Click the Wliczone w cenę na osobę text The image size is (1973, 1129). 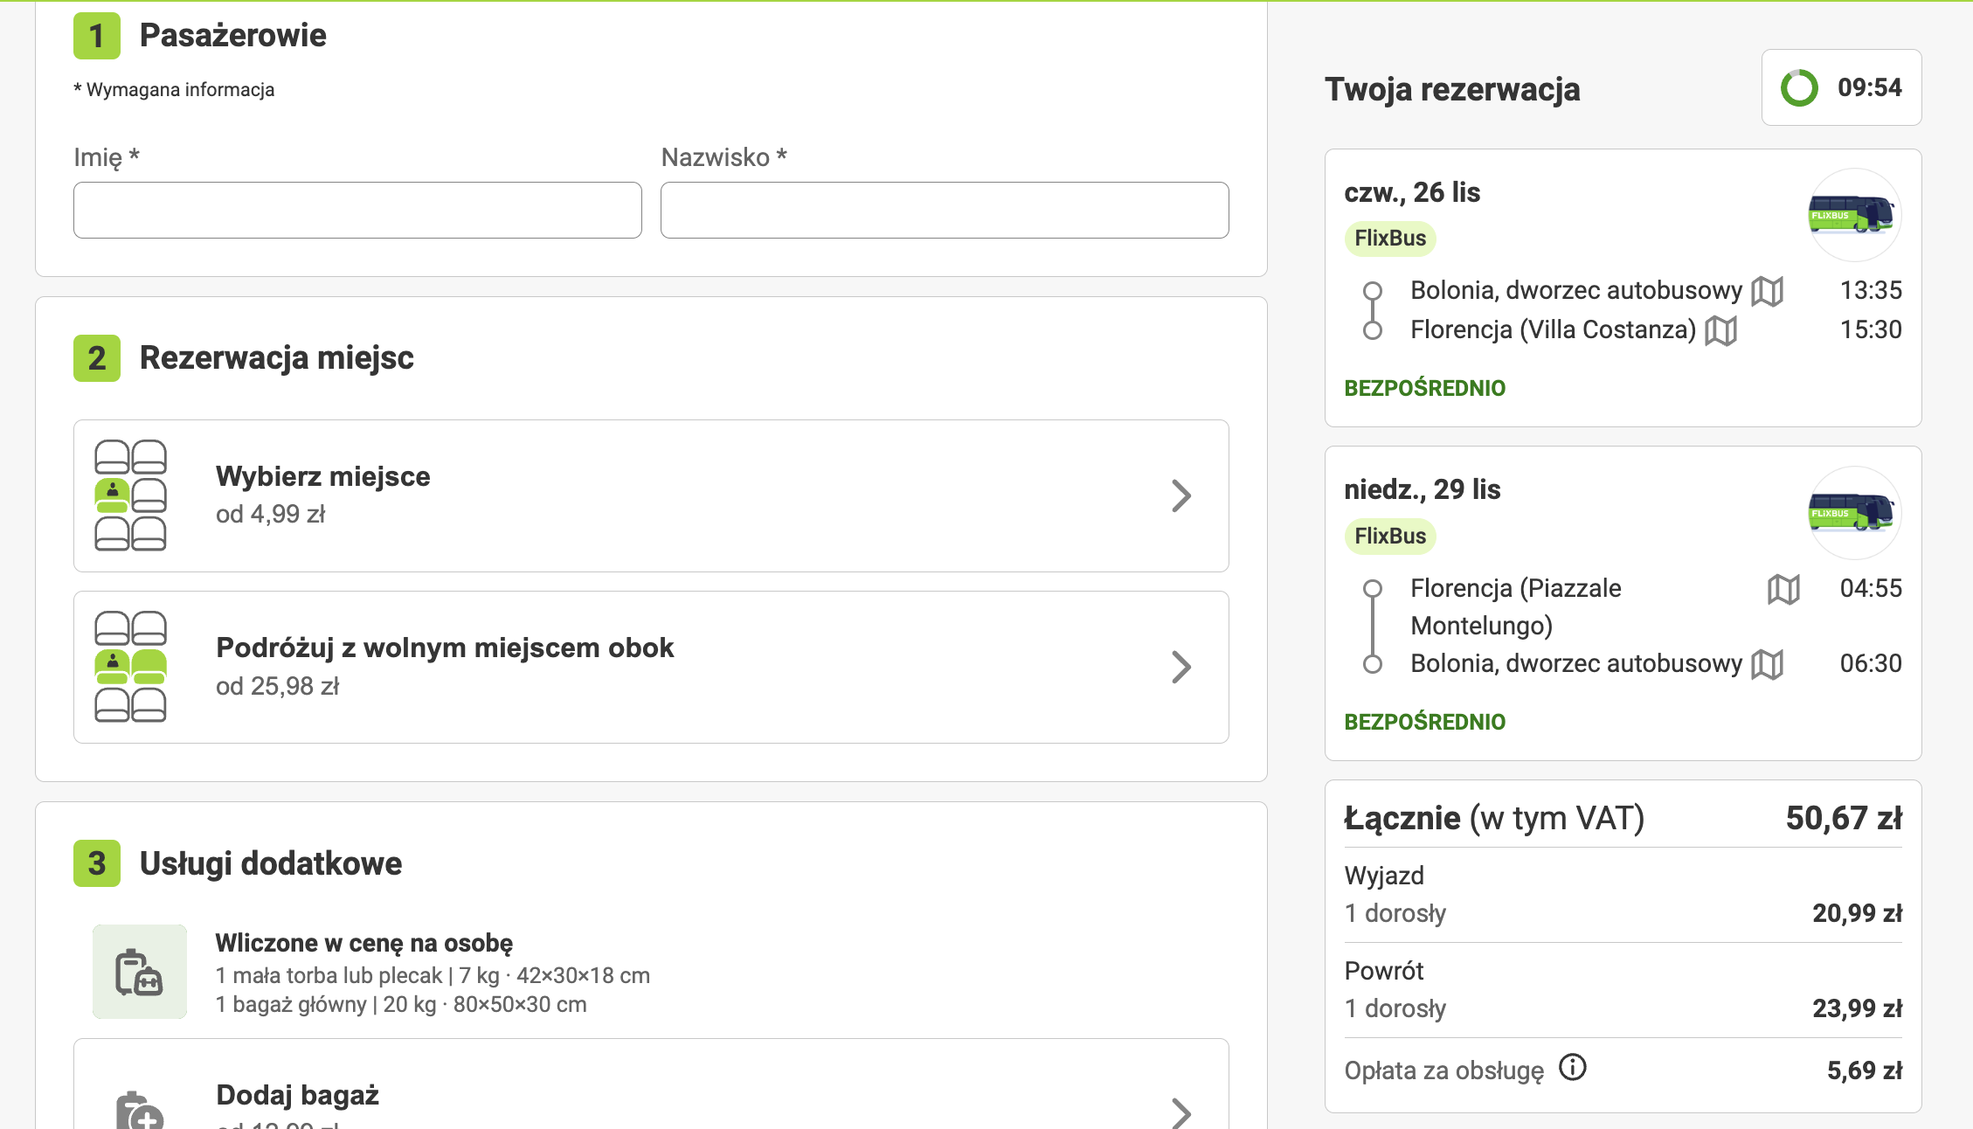(x=363, y=944)
